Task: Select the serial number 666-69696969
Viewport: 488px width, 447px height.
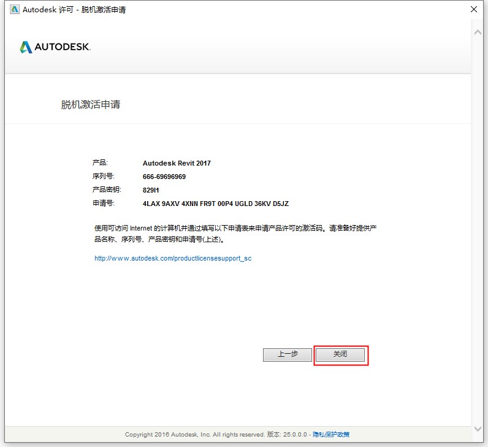Action: tap(164, 177)
